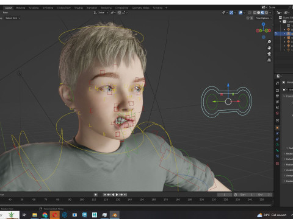293x219 pixels.
Task: Open the green armature data properties tab
Action: (277, 145)
